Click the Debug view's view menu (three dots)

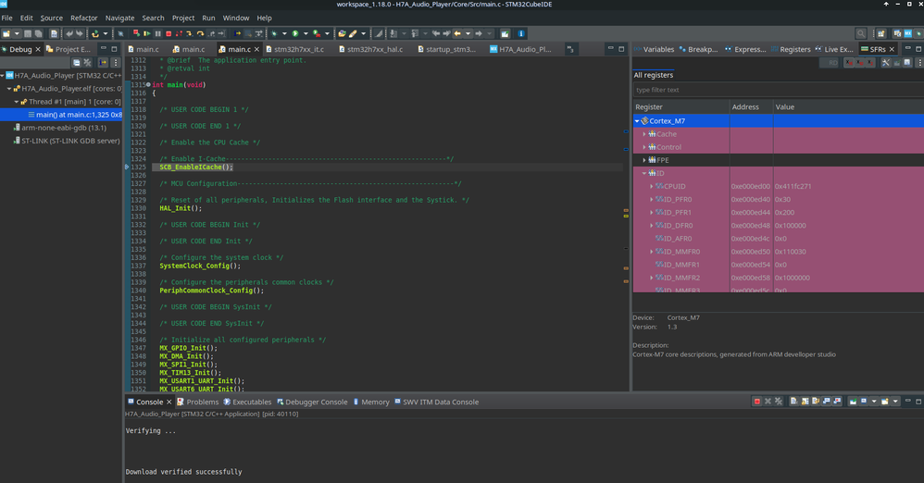pyautogui.click(x=116, y=62)
